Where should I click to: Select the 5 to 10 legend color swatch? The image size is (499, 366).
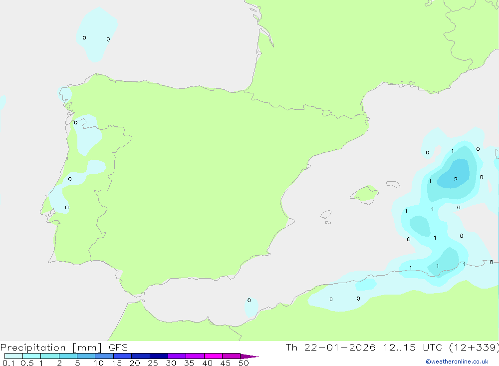pos(86,356)
